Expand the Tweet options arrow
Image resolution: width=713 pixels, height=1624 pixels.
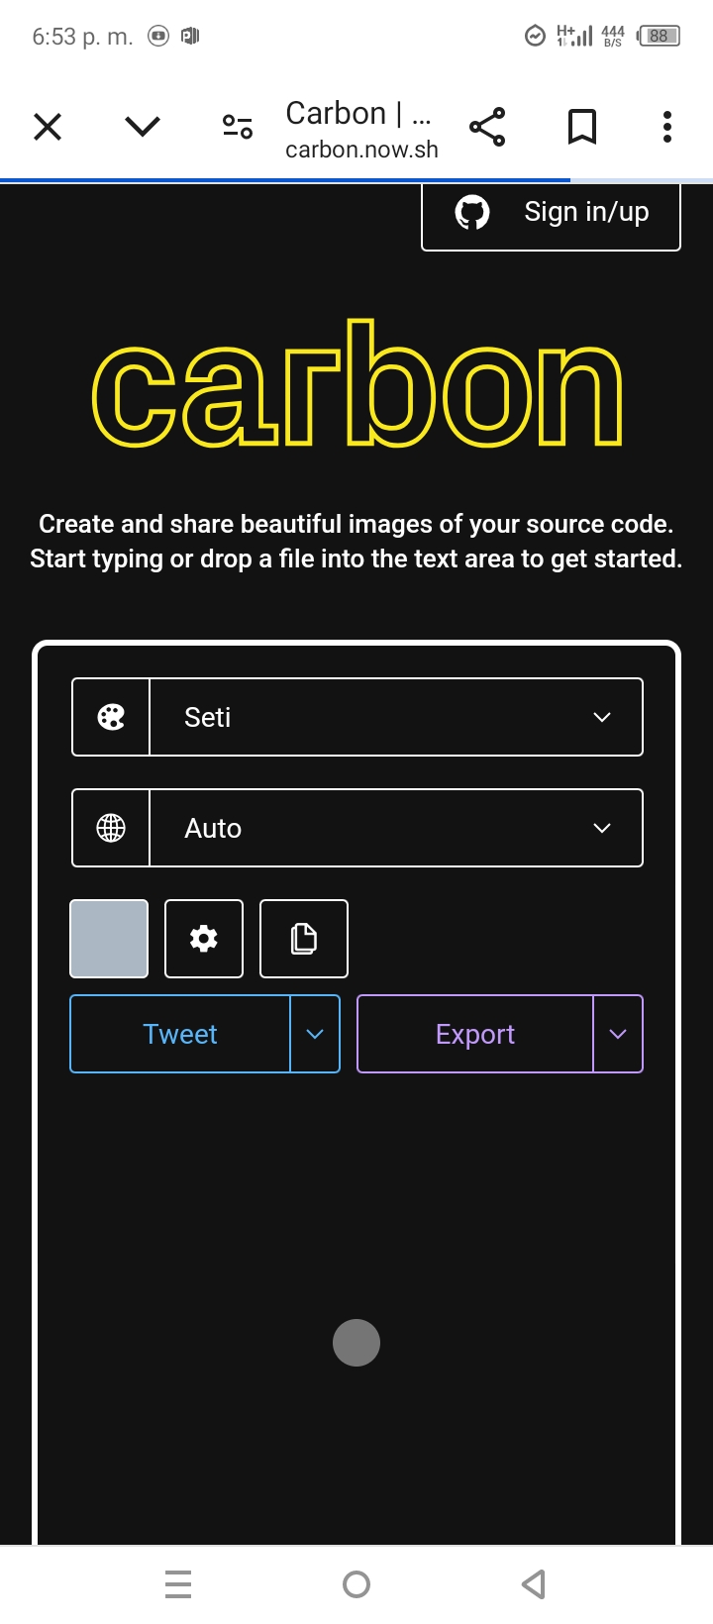tap(315, 1034)
